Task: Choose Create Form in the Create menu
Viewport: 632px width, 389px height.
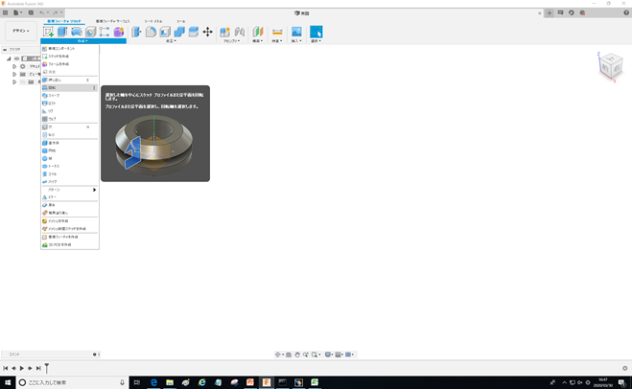Action: 70,64
